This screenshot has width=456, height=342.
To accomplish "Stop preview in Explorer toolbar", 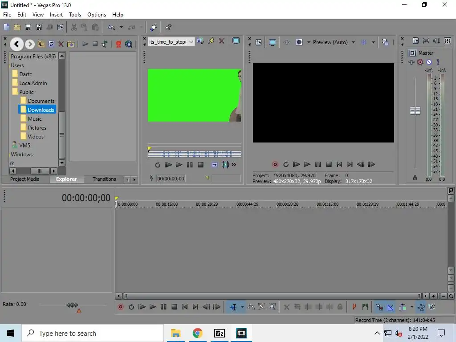I will pos(95,44).
